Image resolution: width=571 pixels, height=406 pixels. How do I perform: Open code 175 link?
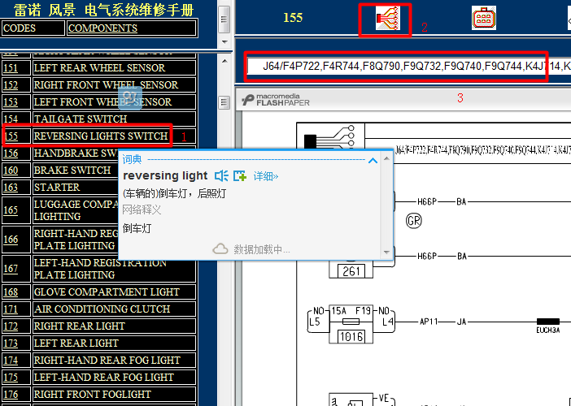click(11, 378)
